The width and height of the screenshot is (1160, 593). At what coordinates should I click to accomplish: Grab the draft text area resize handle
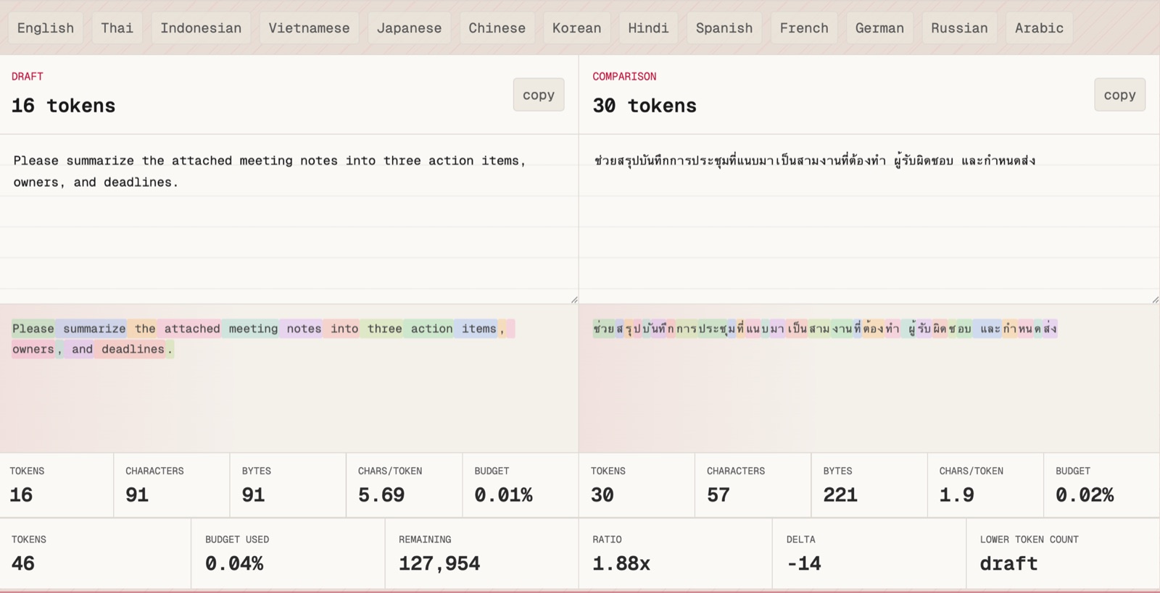pos(574,299)
